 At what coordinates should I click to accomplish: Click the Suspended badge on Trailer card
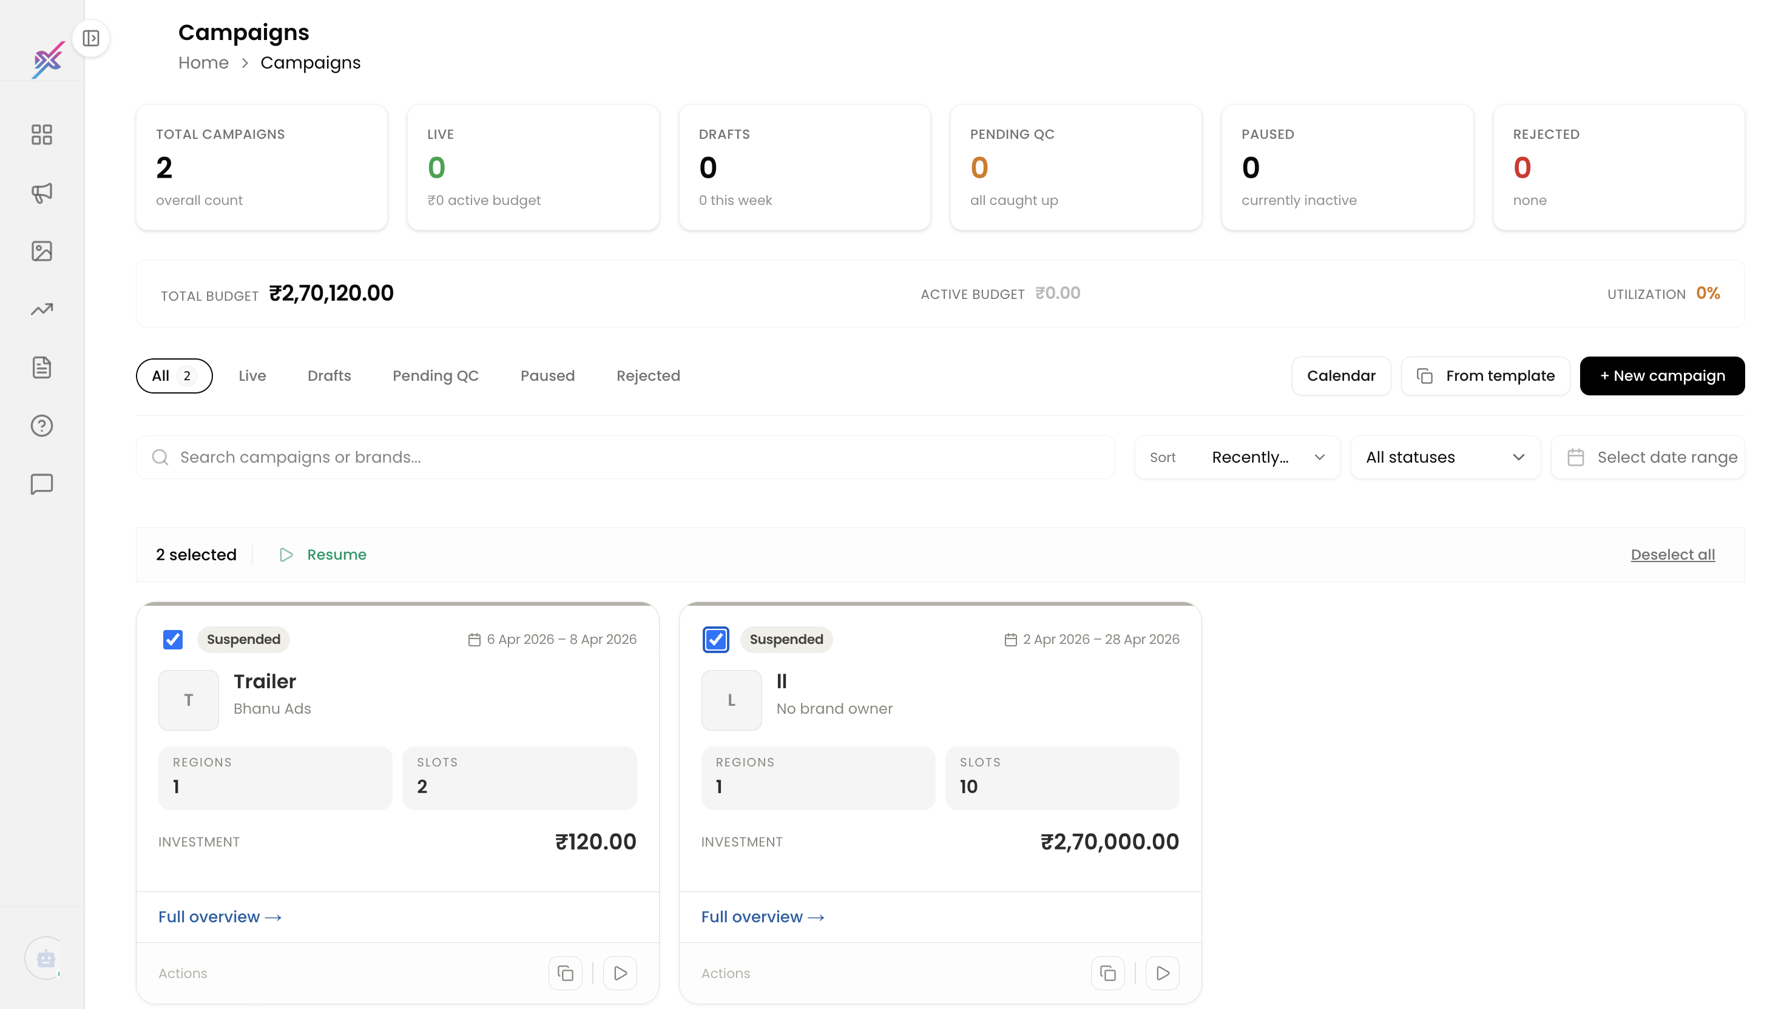(x=243, y=639)
